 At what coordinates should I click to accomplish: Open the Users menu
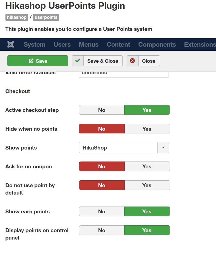(x=62, y=44)
